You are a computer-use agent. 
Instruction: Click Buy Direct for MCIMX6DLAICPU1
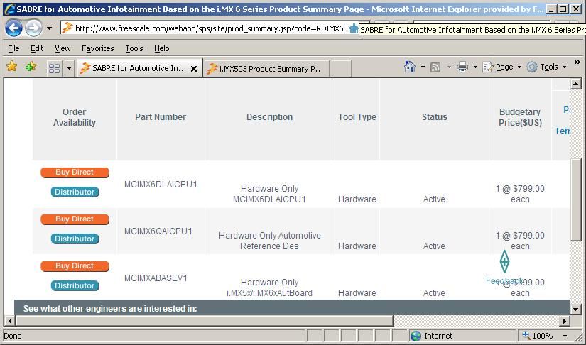[x=75, y=172]
